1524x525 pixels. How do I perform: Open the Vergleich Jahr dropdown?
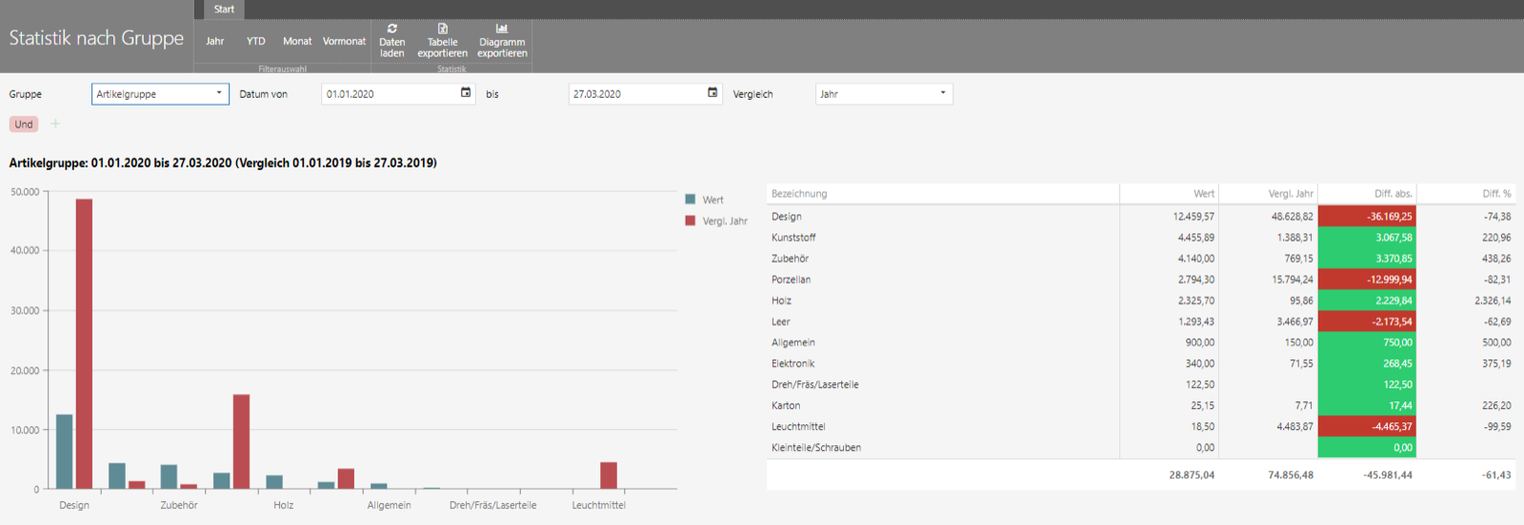pos(884,94)
